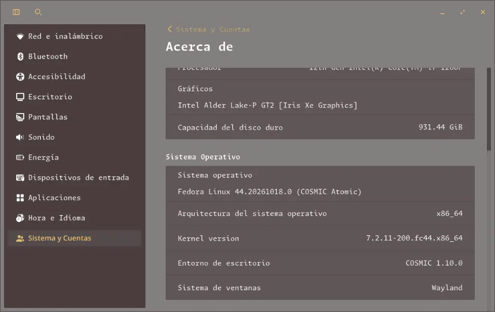Click the Pantallas display icon

[x=20, y=117]
